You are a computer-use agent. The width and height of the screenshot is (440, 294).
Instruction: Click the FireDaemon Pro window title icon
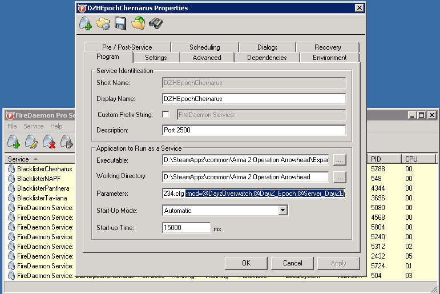pos(10,115)
